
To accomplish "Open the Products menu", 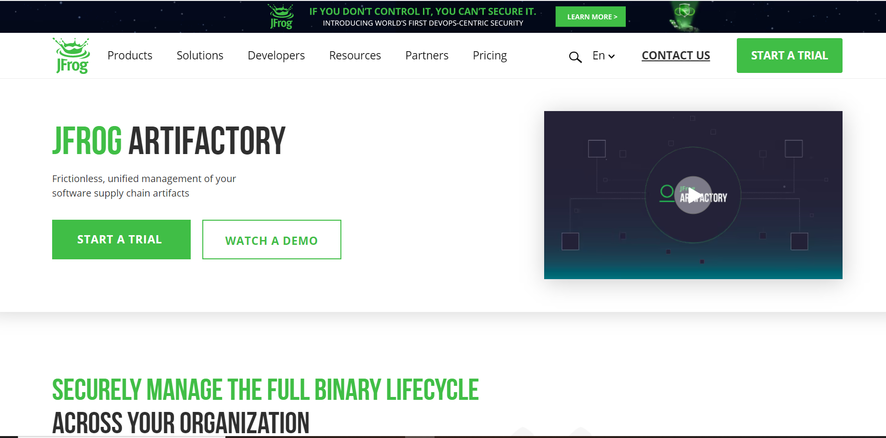I will tap(130, 56).
